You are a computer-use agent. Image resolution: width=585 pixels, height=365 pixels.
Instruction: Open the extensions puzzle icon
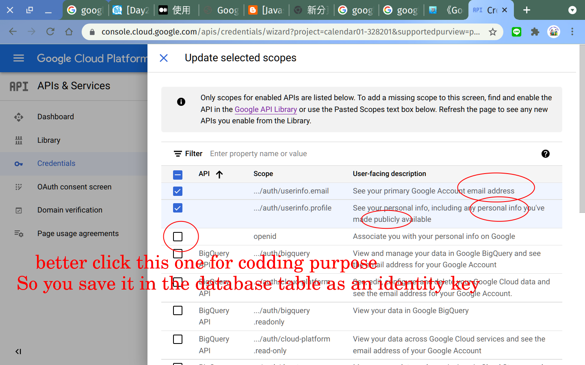[x=535, y=32]
